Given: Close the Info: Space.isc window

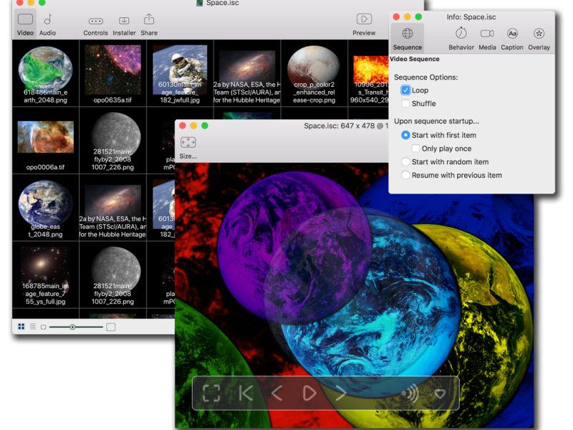Looking at the screenshot, I should click(x=397, y=16).
